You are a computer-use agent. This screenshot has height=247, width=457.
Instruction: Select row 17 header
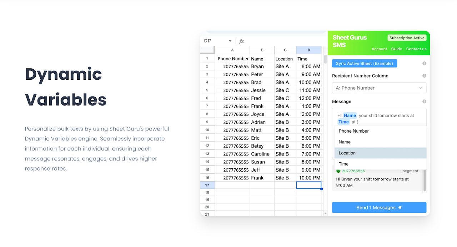207,185
